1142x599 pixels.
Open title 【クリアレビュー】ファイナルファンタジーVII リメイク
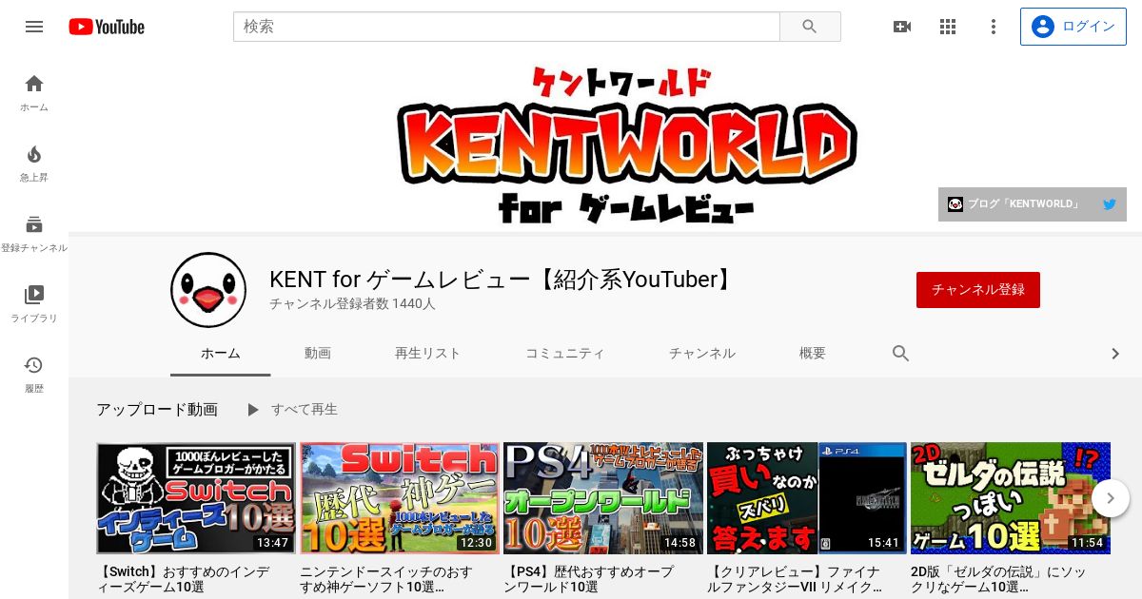coord(796,580)
